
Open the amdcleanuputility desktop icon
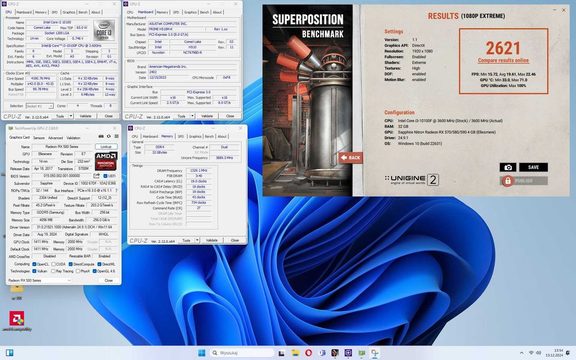point(17,321)
